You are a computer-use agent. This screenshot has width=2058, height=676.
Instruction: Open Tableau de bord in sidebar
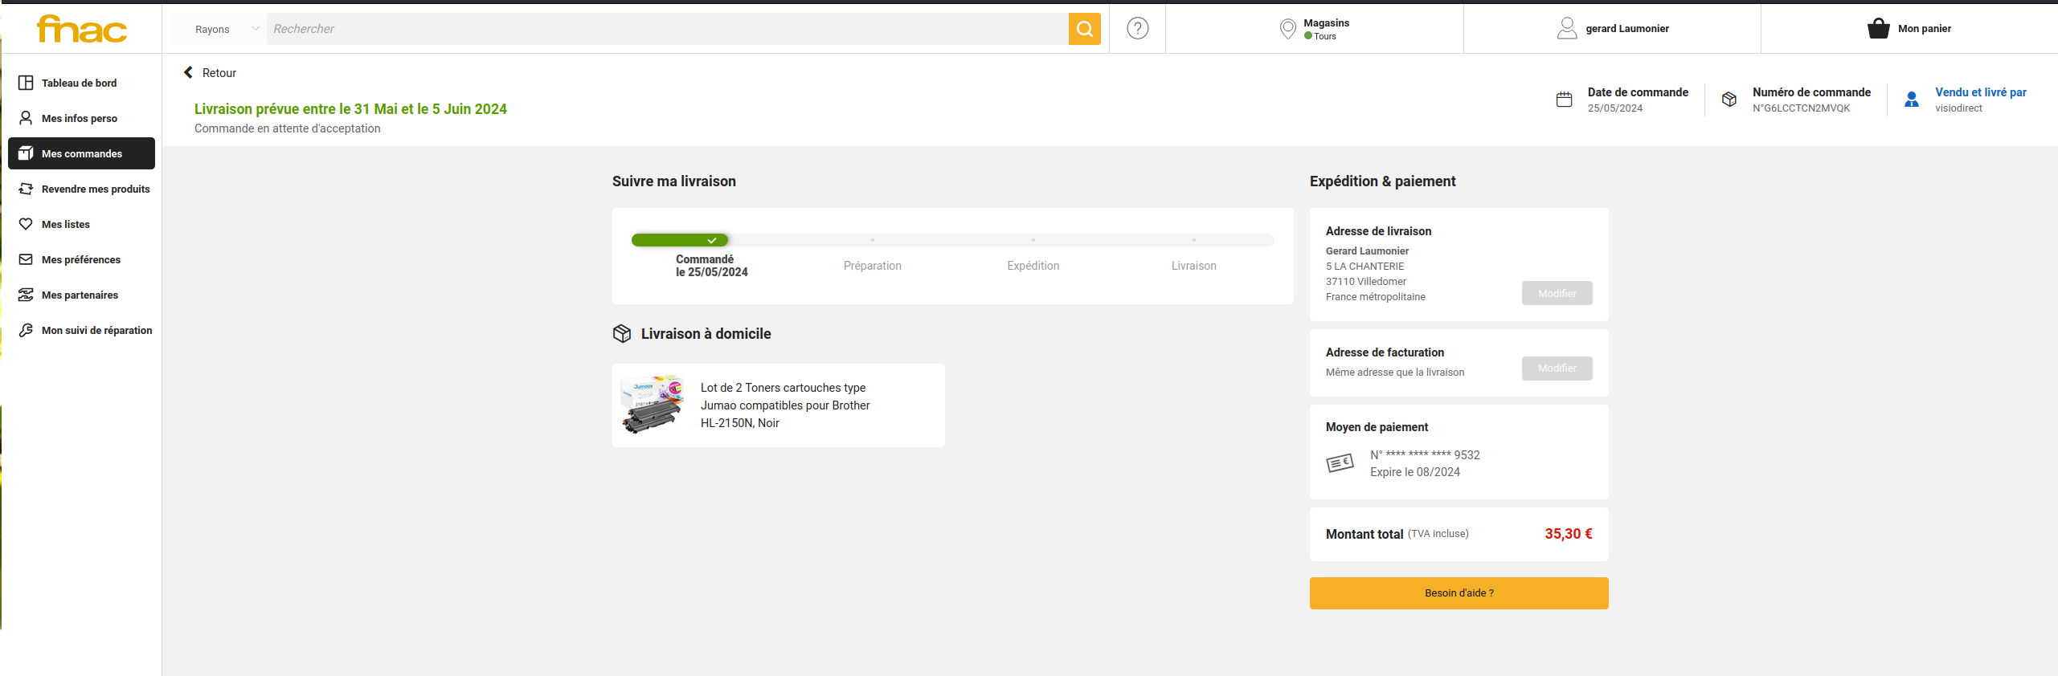(79, 83)
